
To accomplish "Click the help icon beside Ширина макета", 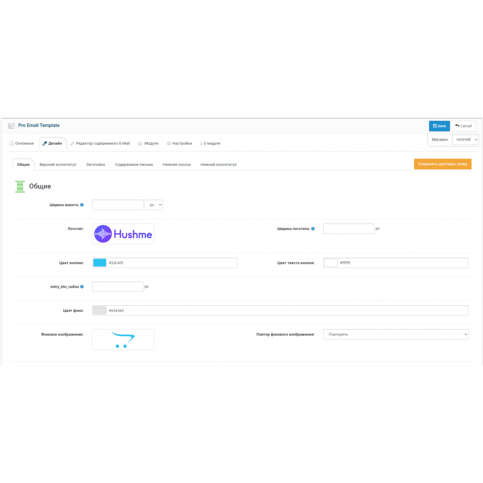I will [x=82, y=205].
